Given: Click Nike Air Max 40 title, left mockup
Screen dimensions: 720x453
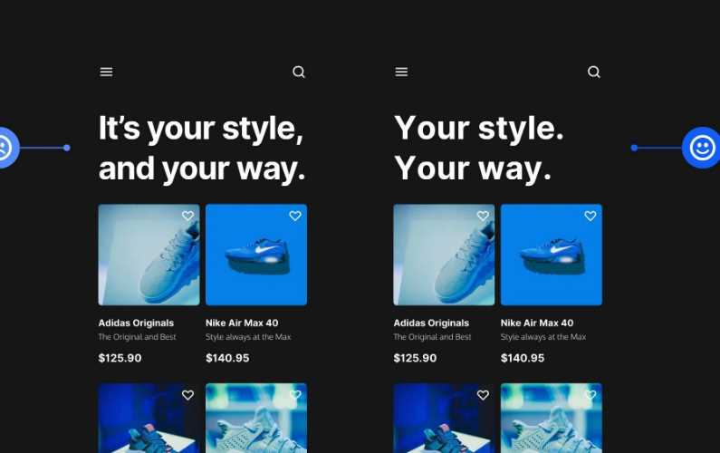Looking at the screenshot, I should pos(242,323).
